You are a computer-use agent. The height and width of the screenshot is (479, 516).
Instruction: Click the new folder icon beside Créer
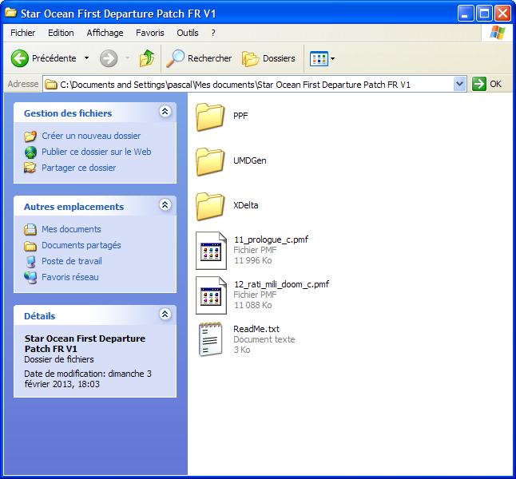click(x=30, y=136)
